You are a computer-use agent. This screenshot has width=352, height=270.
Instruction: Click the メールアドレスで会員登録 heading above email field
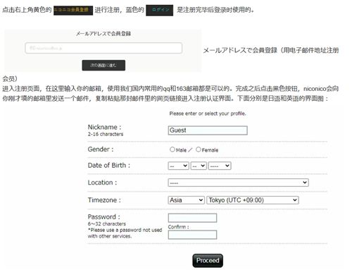point(103,34)
